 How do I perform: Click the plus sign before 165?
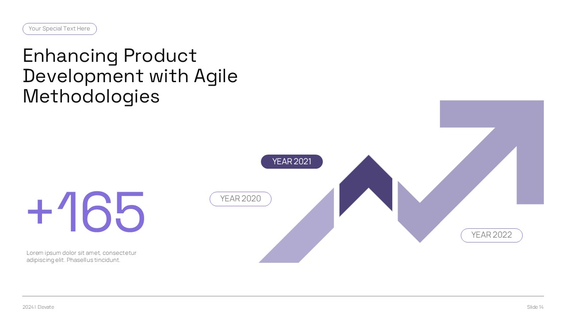click(x=40, y=211)
